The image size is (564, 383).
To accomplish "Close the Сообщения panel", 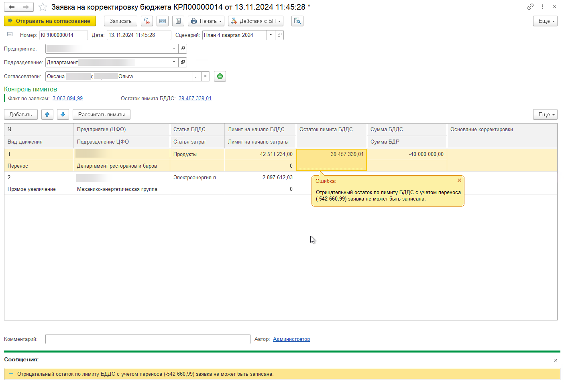I will (x=556, y=360).
